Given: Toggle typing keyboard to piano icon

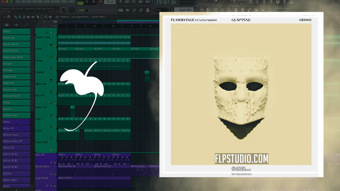Looking at the screenshot, I should (120, 10).
